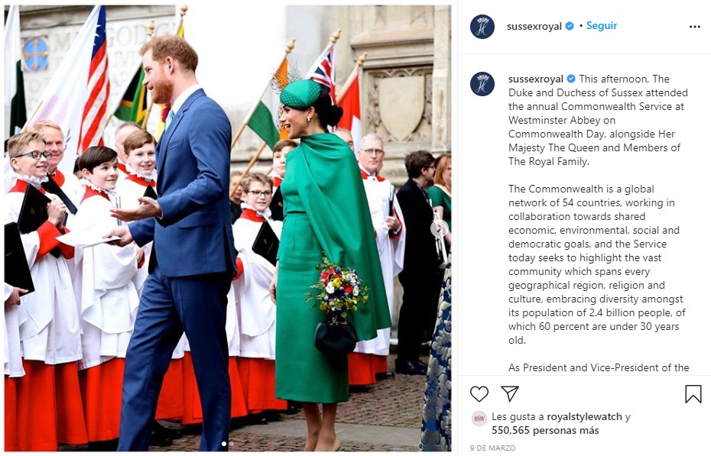Open the sussexroyal username in the caption
The width and height of the screenshot is (711, 456).
click(535, 79)
